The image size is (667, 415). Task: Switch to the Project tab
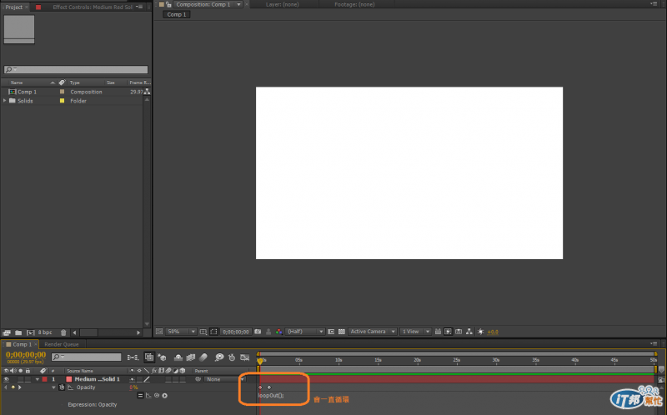coord(14,7)
